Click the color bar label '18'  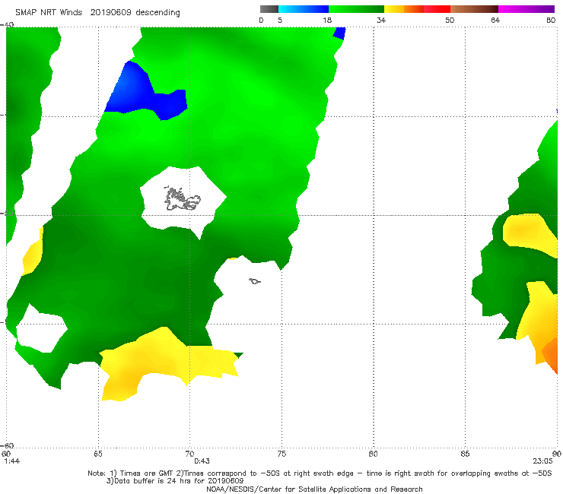coord(327,20)
